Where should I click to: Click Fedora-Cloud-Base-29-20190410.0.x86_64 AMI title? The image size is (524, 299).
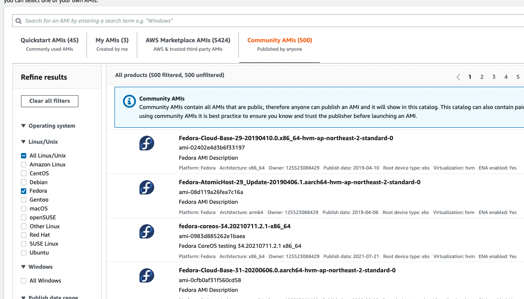tap(286, 138)
